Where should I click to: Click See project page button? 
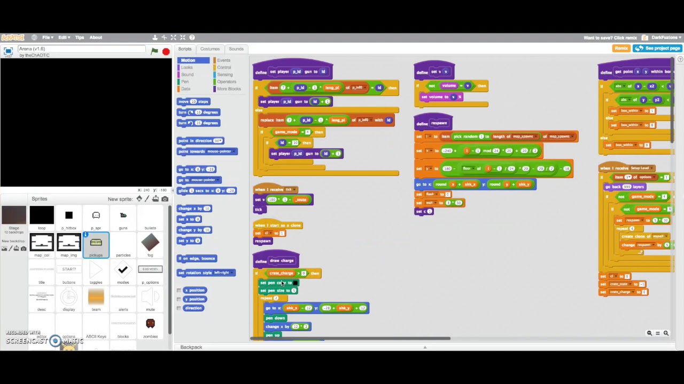657,48
